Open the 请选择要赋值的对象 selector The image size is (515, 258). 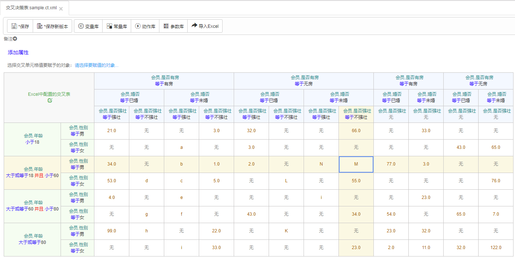(x=97, y=65)
